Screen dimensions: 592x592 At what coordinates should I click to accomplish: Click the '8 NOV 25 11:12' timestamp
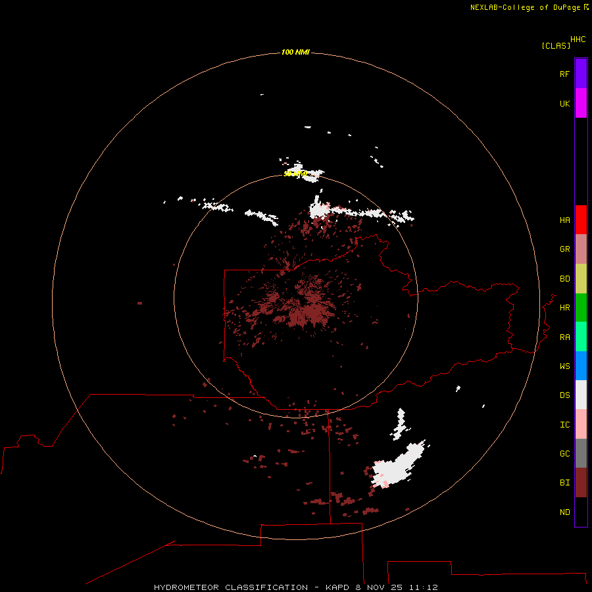[x=397, y=587]
